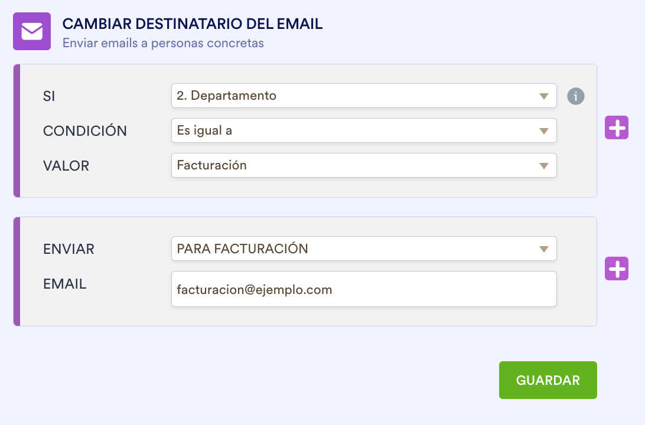Click the CONDICIÓN label
This screenshot has height=425, width=645.
coord(85,131)
